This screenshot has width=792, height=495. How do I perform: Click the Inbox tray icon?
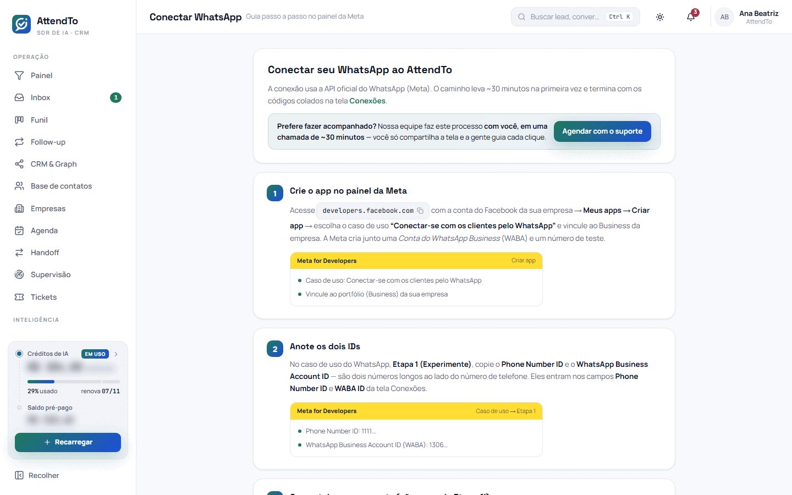(x=19, y=97)
